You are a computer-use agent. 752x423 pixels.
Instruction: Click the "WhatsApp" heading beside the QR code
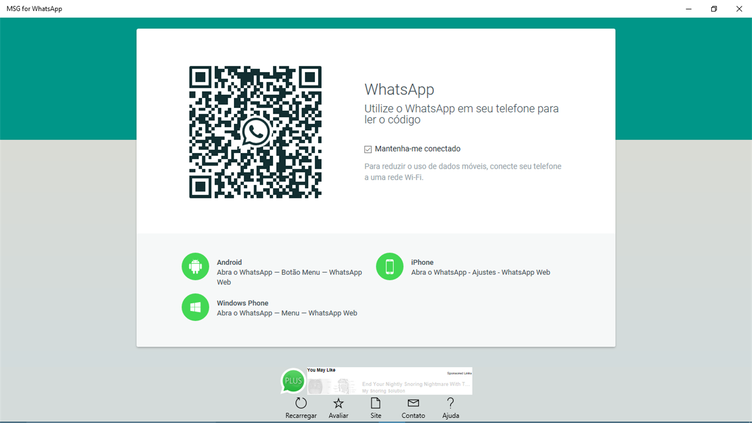click(x=399, y=89)
